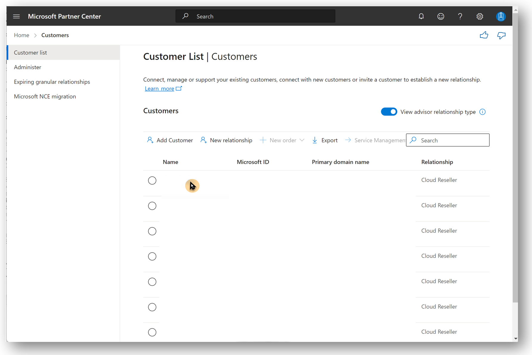The height and width of the screenshot is (355, 532).
Task: Follow the Learn more link
Action: (x=160, y=88)
